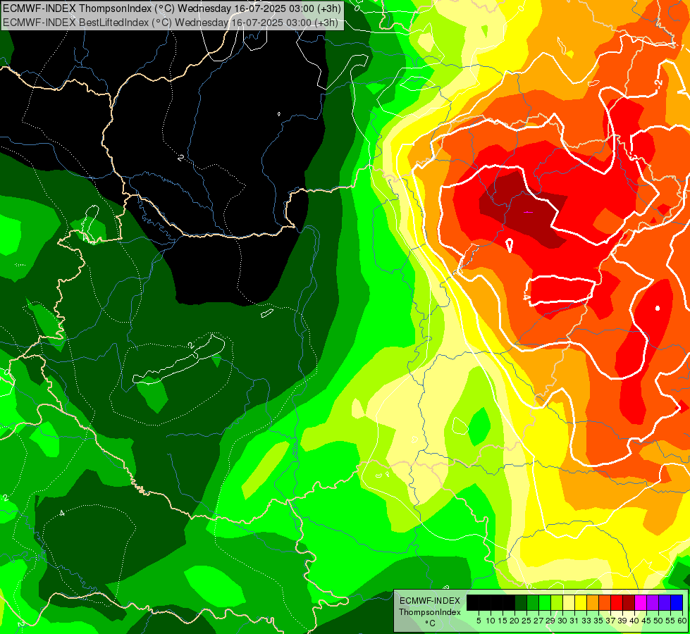
Task: Select the lime 29–30 legend swatch
Action: point(557,602)
